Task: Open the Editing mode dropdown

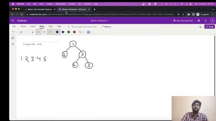Action: coord(107,27)
